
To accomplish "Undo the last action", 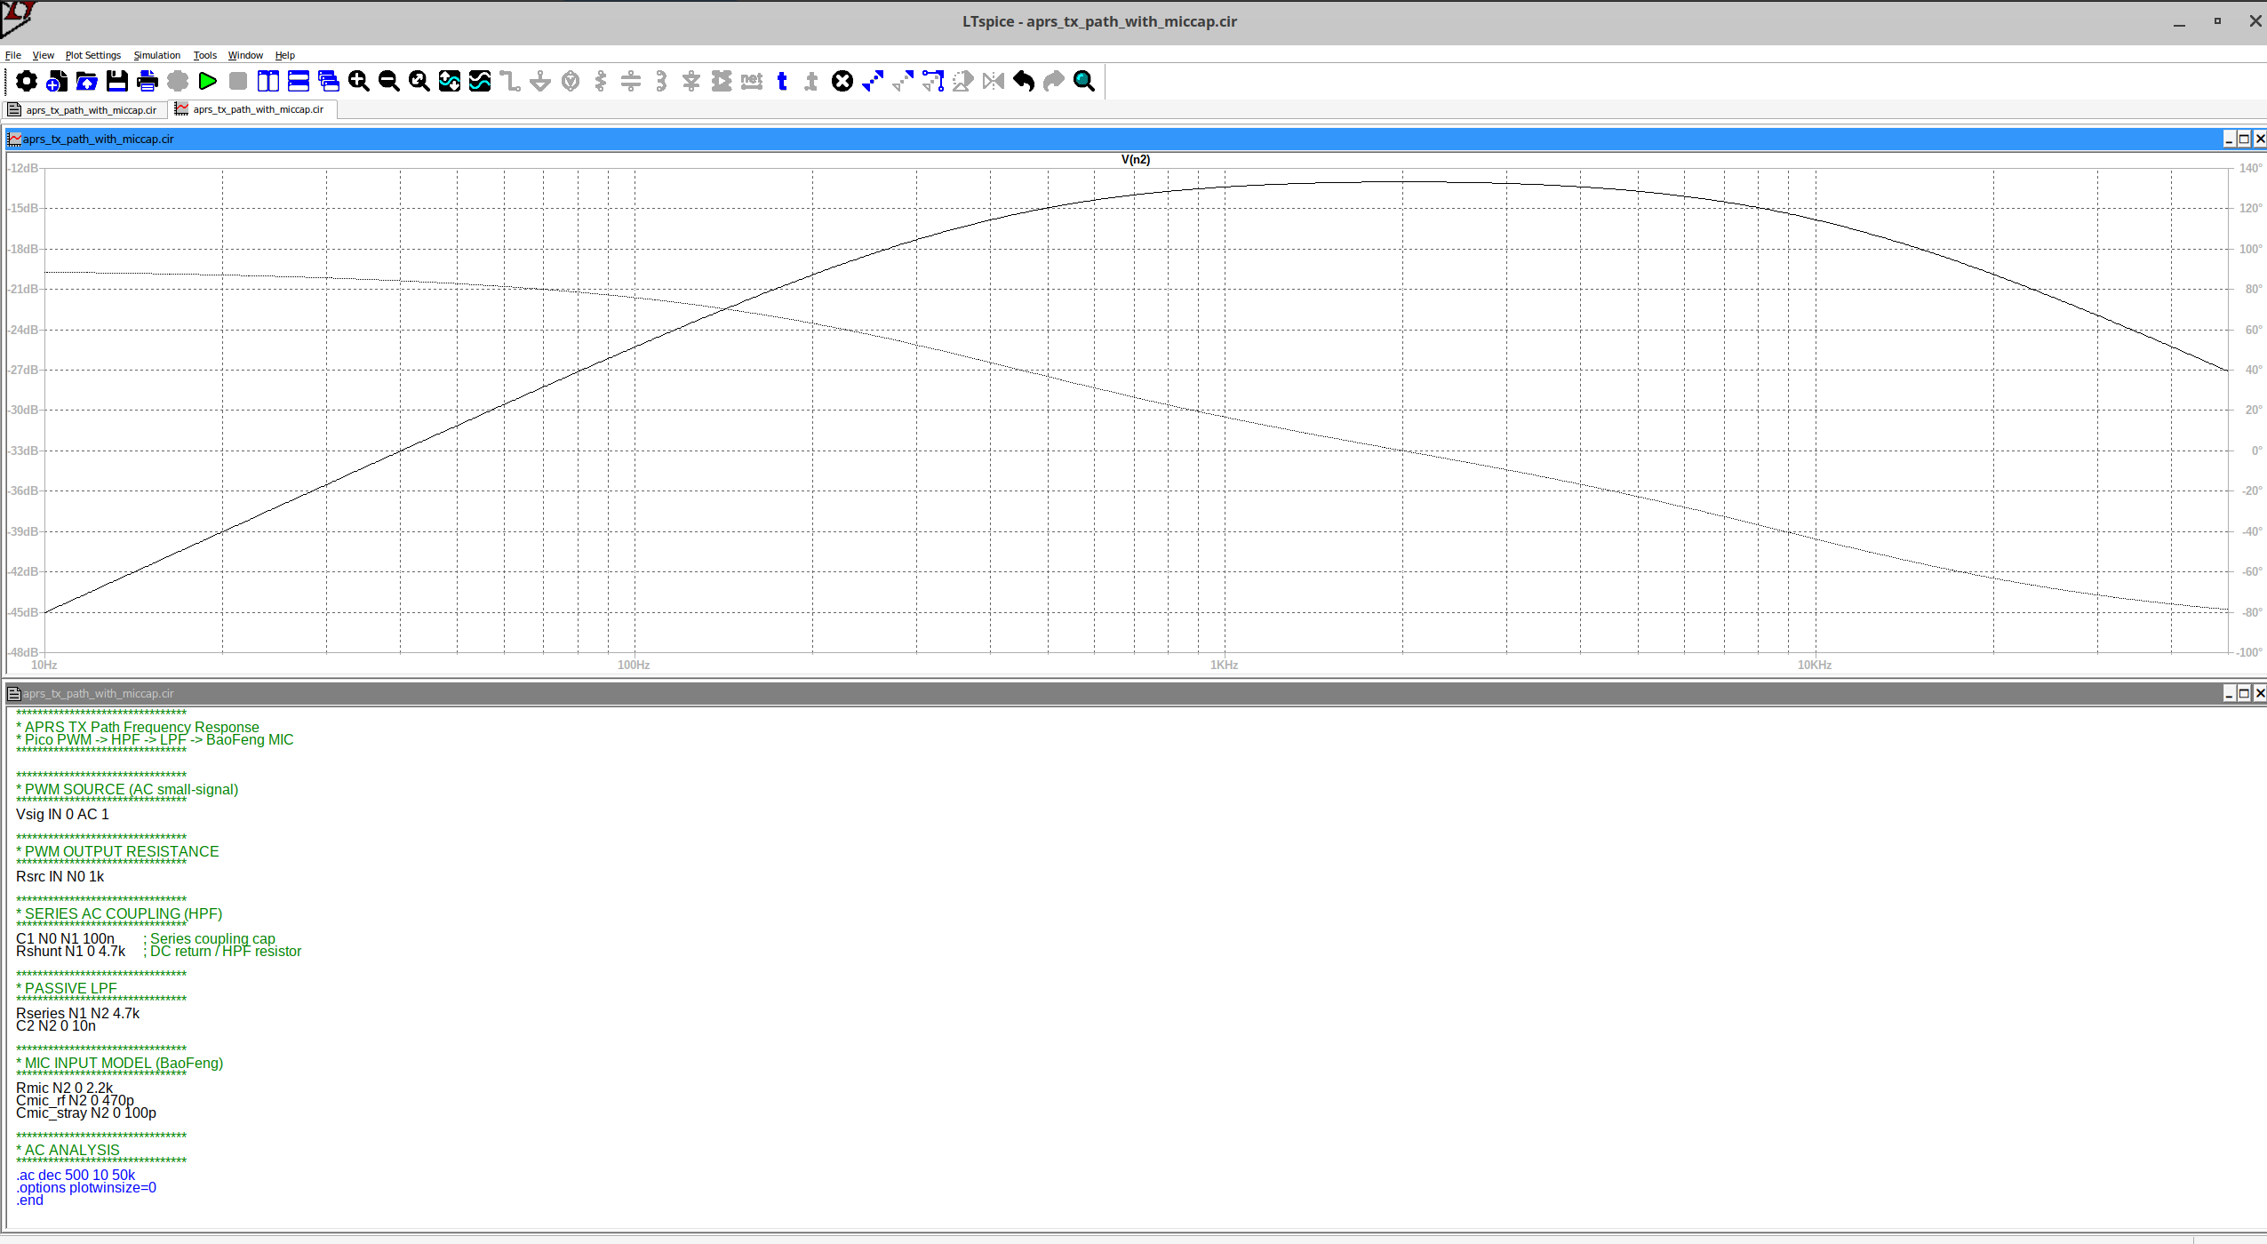I will (x=1022, y=81).
